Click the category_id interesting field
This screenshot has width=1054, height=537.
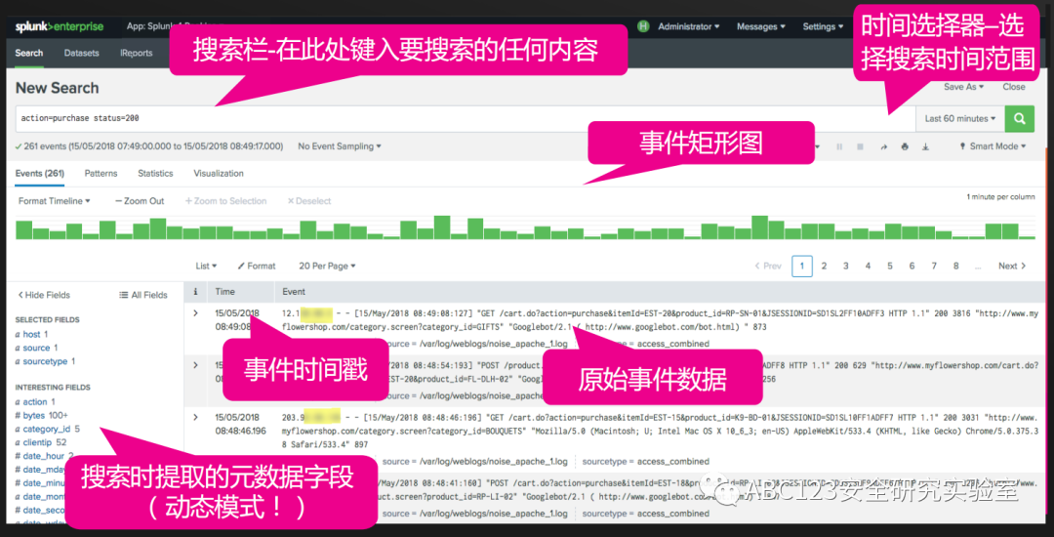(47, 429)
